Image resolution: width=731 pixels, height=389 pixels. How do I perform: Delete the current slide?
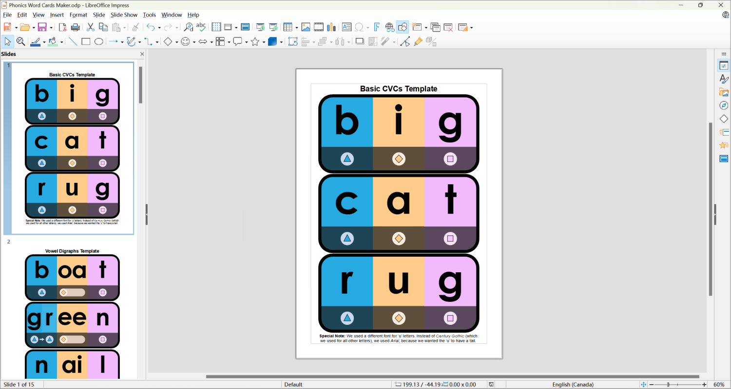(448, 27)
